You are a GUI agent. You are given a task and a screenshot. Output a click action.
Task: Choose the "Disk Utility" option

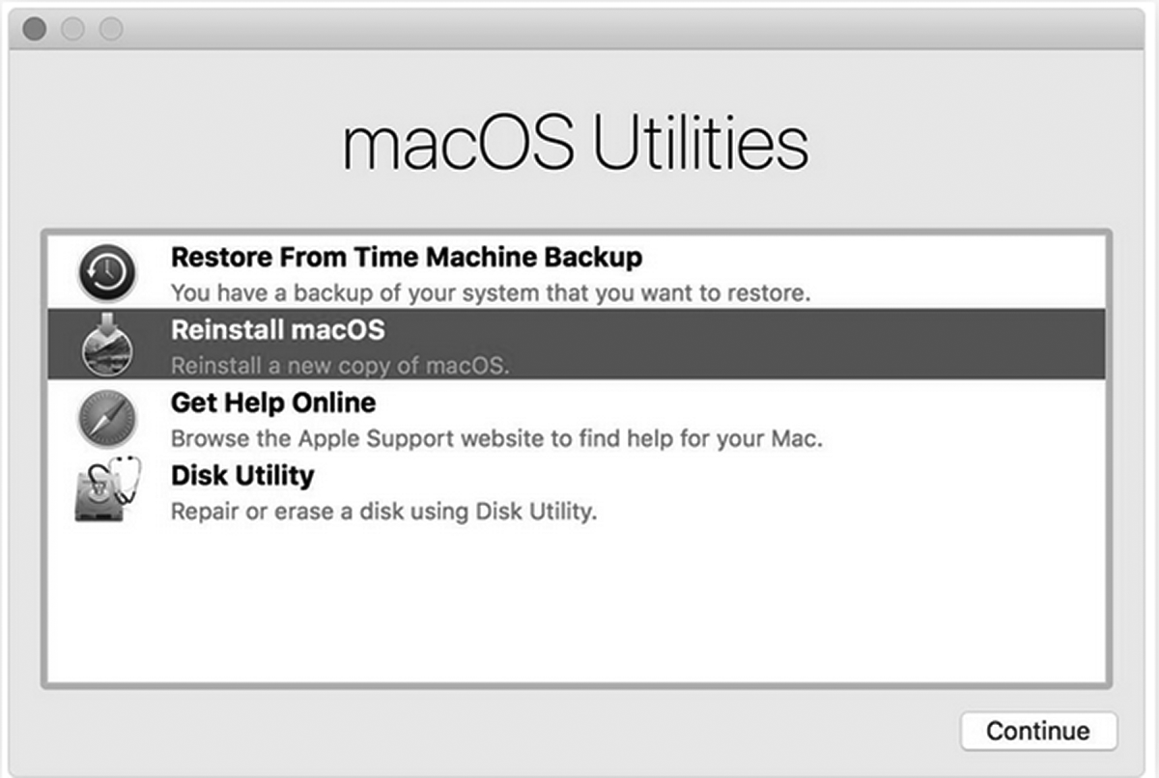[x=241, y=475]
